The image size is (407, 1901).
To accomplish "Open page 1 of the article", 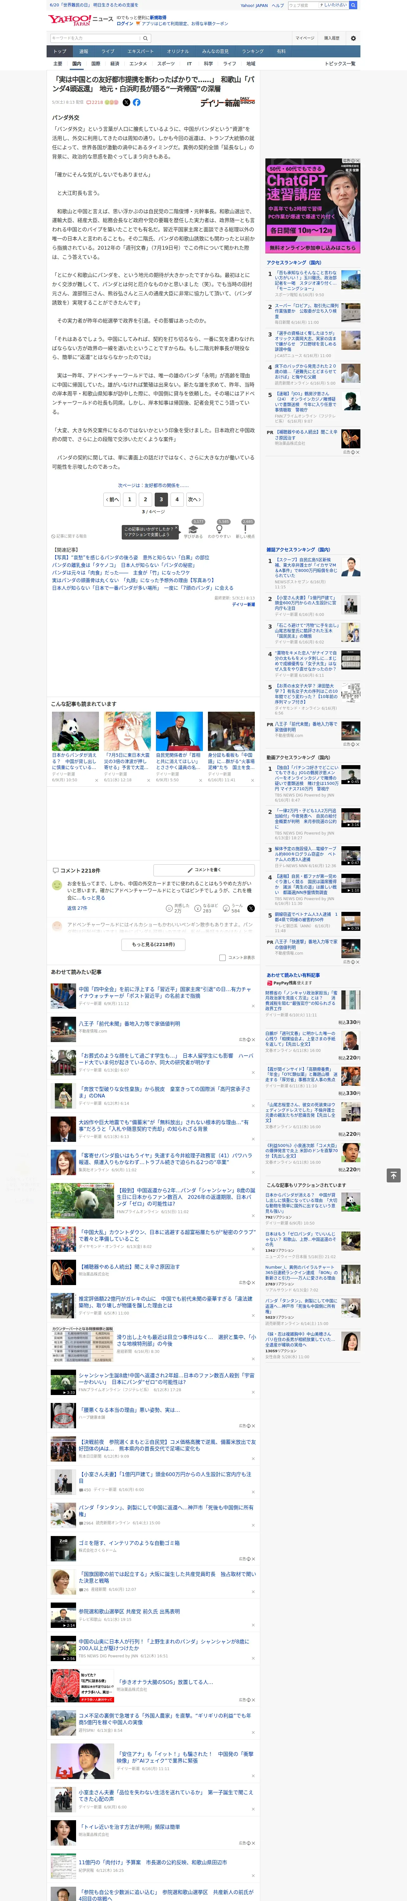I will (129, 500).
